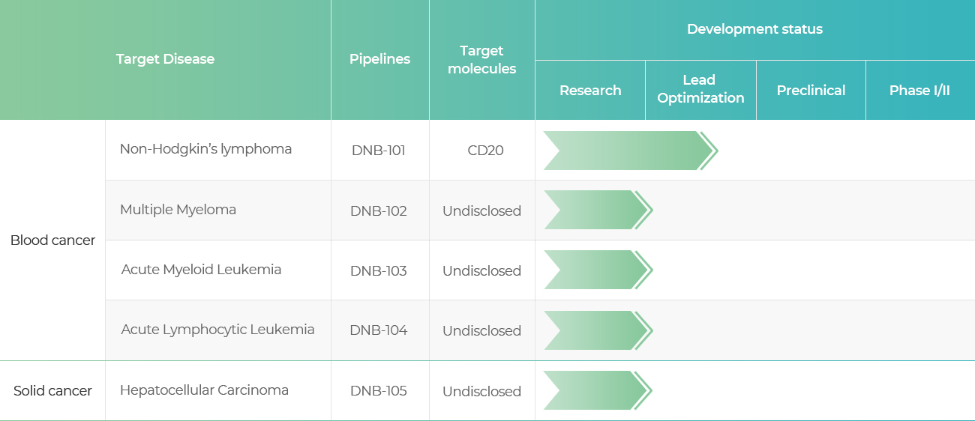This screenshot has height=421, width=975.
Task: Click the Development status header
Action: [754, 30]
